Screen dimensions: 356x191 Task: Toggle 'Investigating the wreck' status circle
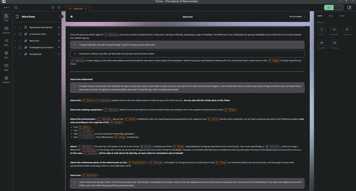[20, 48]
